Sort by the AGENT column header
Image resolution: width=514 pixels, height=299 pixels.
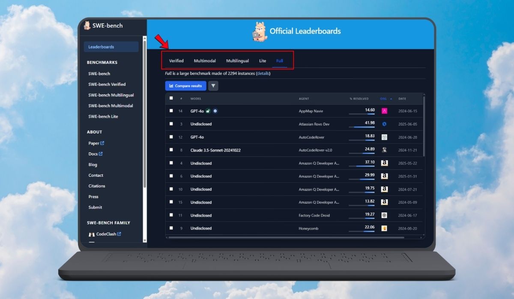click(x=304, y=99)
